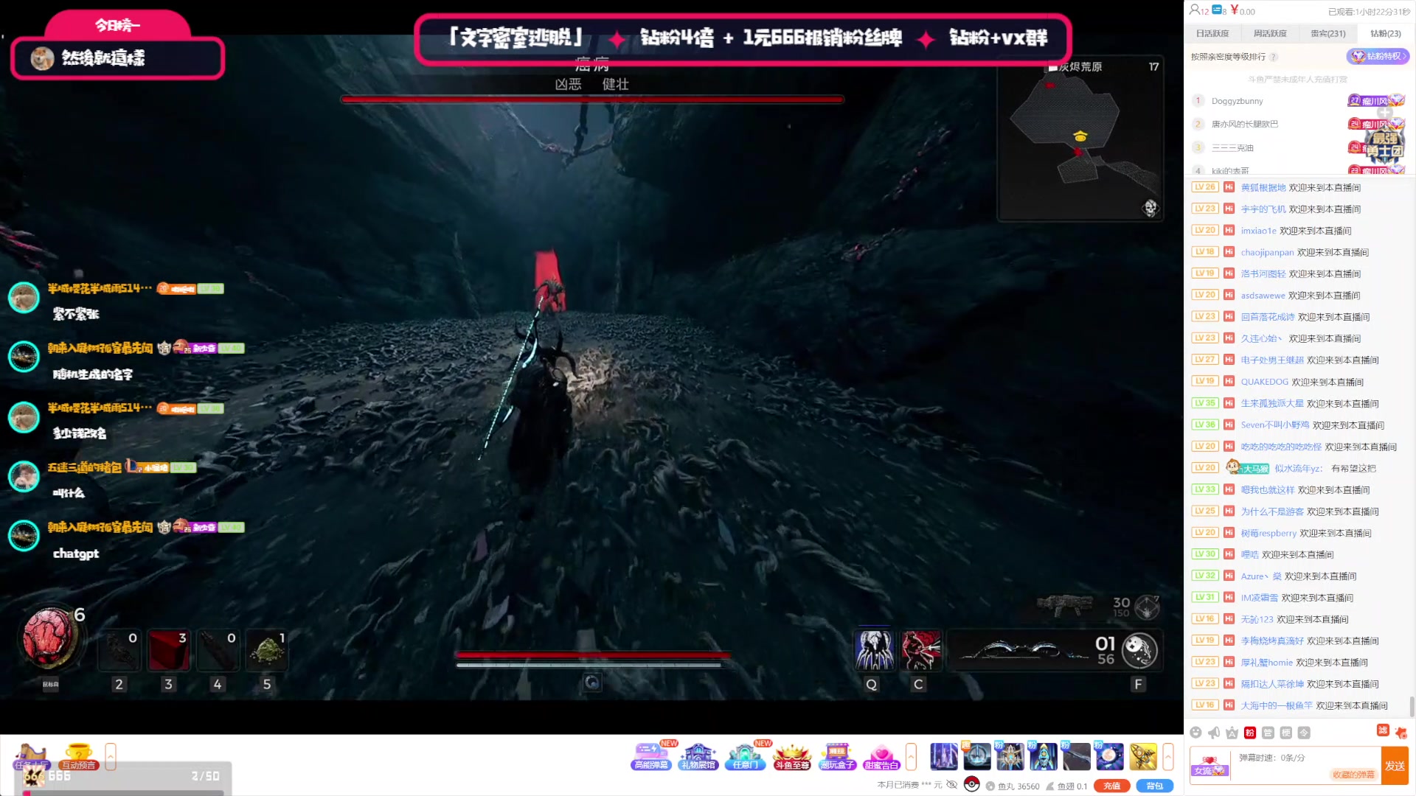This screenshot has height=796, width=1416.
Task: Click the red-white pokeball icon
Action: tap(972, 784)
